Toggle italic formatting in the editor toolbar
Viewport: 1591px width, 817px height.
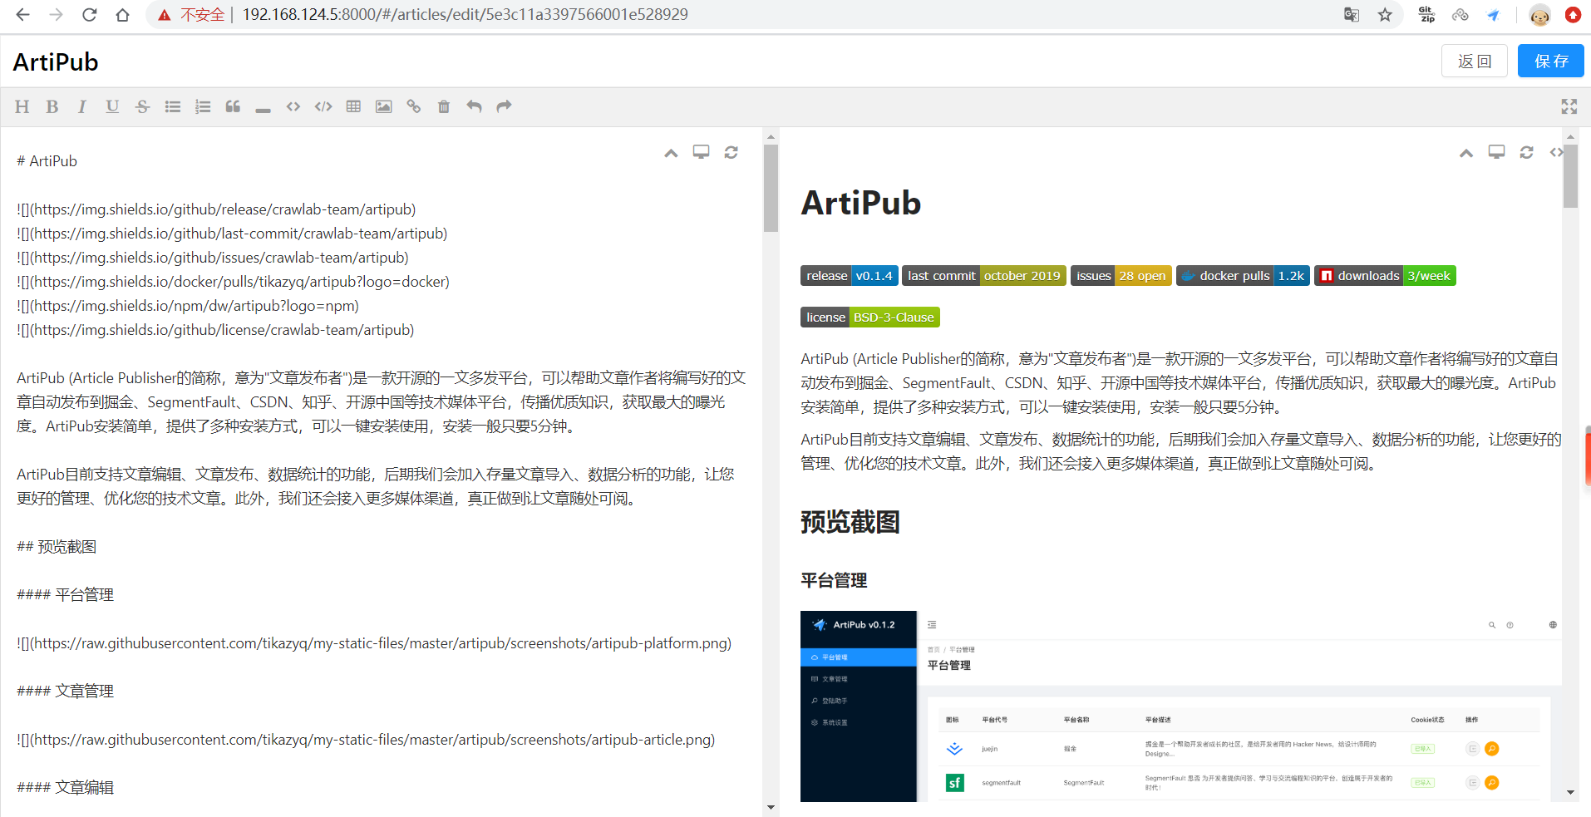tap(81, 106)
